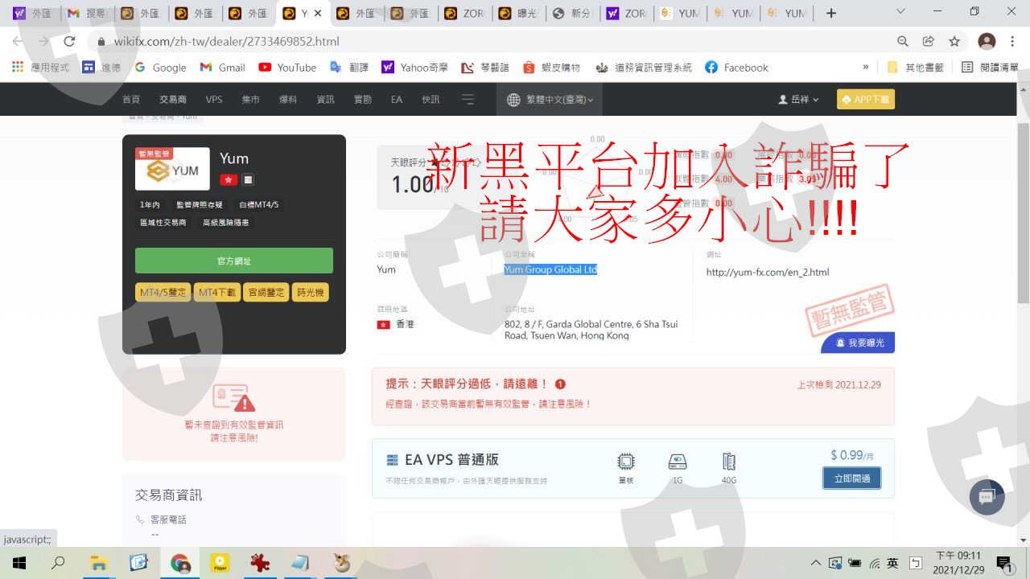
Task: Open the Gmail bookmark
Action: pos(222,68)
